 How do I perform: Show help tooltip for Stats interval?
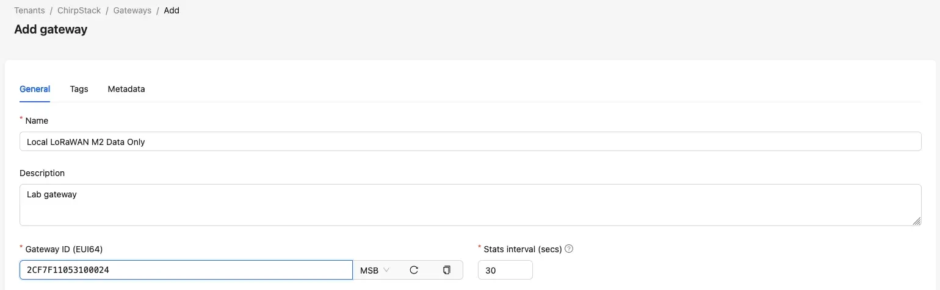coord(569,249)
